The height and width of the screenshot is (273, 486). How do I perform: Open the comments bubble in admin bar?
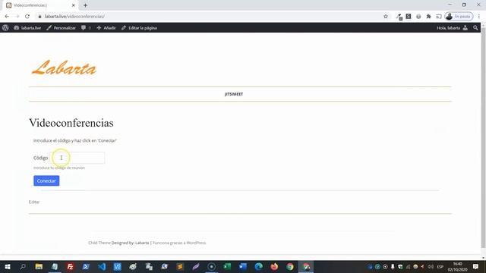pos(86,28)
